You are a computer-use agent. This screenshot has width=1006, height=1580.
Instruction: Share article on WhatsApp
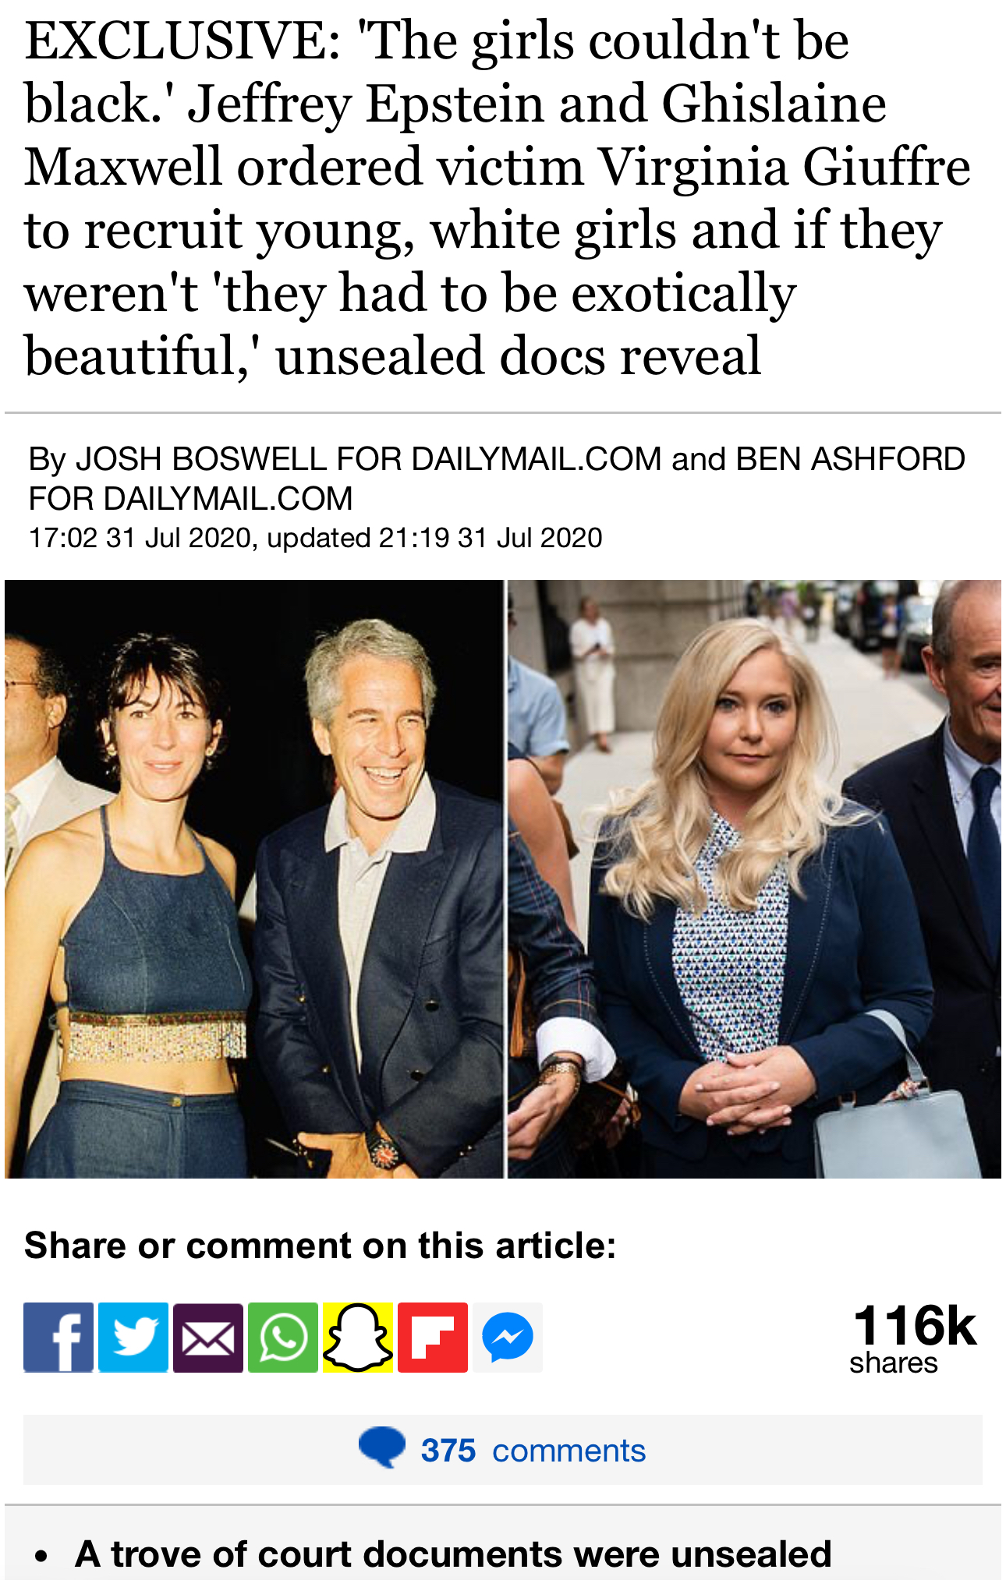(x=283, y=1337)
